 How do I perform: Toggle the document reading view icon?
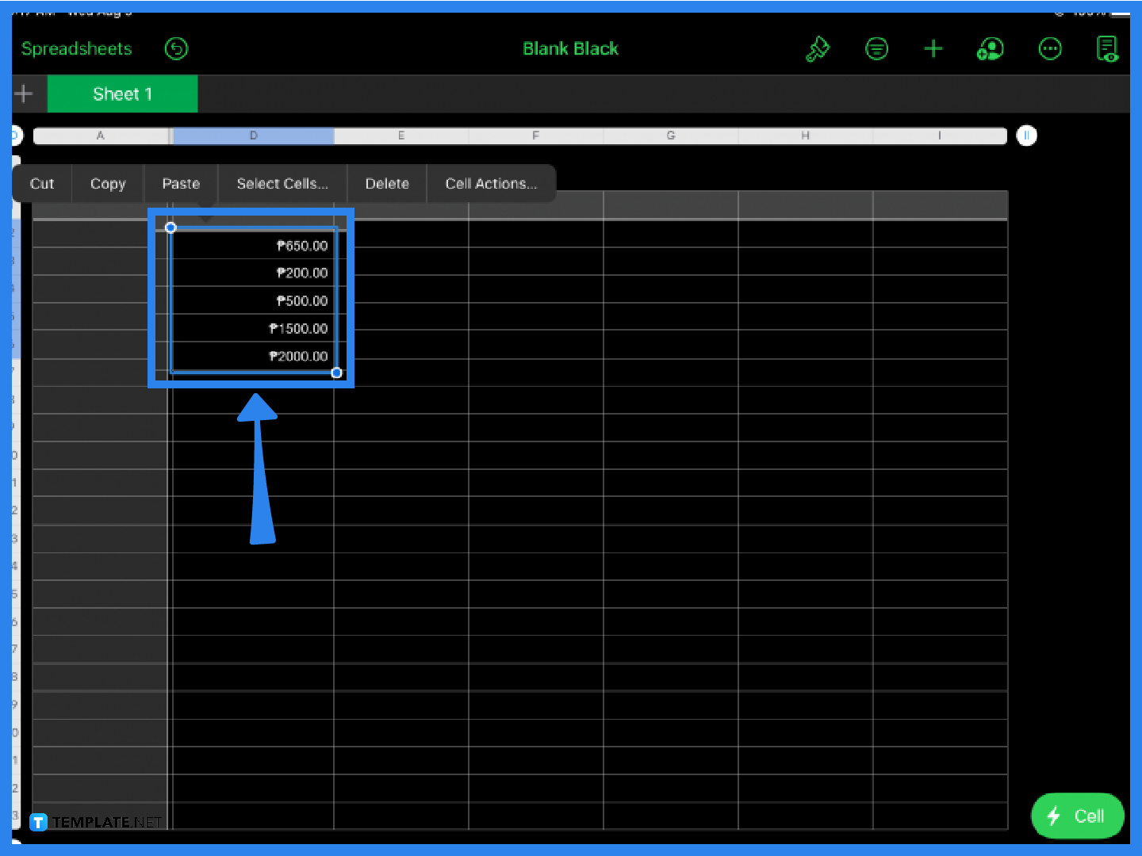coord(1107,49)
